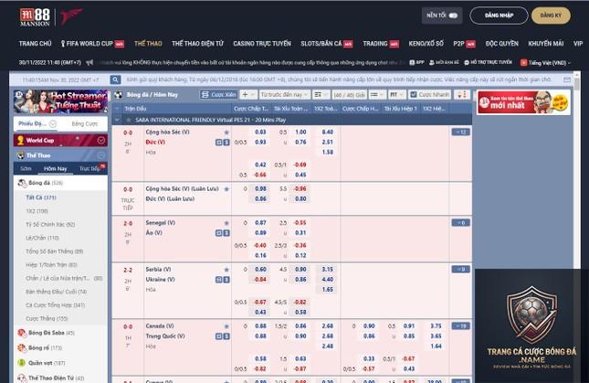Click the 3.75 first-half 1X2 odds for Canada
The image size is (589, 383).
(x=436, y=325)
